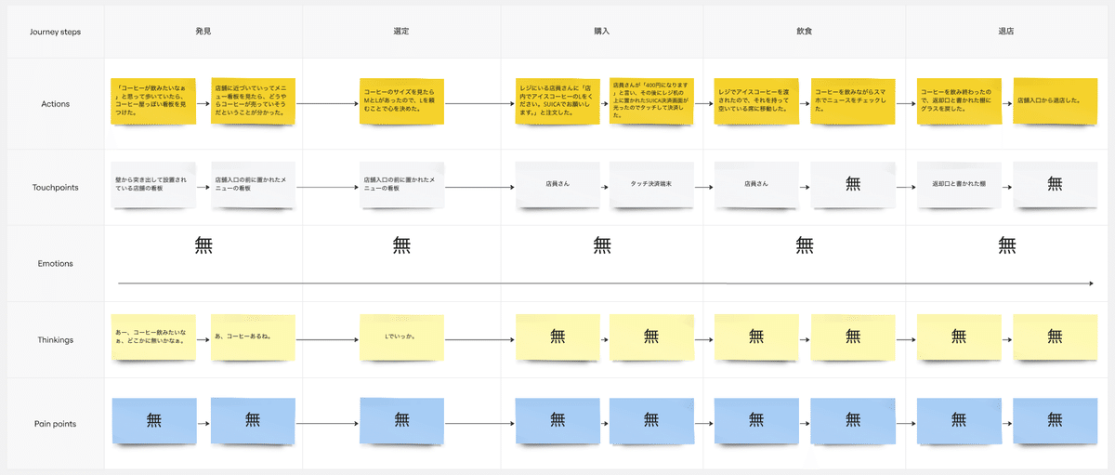The height and width of the screenshot is (475, 1115).
Task: Click the 発見 column header
Action: click(x=203, y=32)
